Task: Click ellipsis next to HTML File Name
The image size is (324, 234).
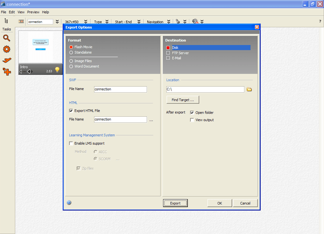Action: click(x=151, y=120)
